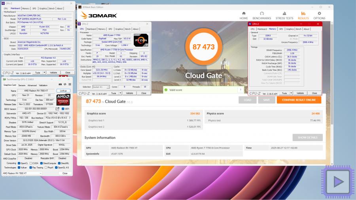Toggle the CUDA checkbox
This screenshot has height=200, width=356.
tap(31, 163)
